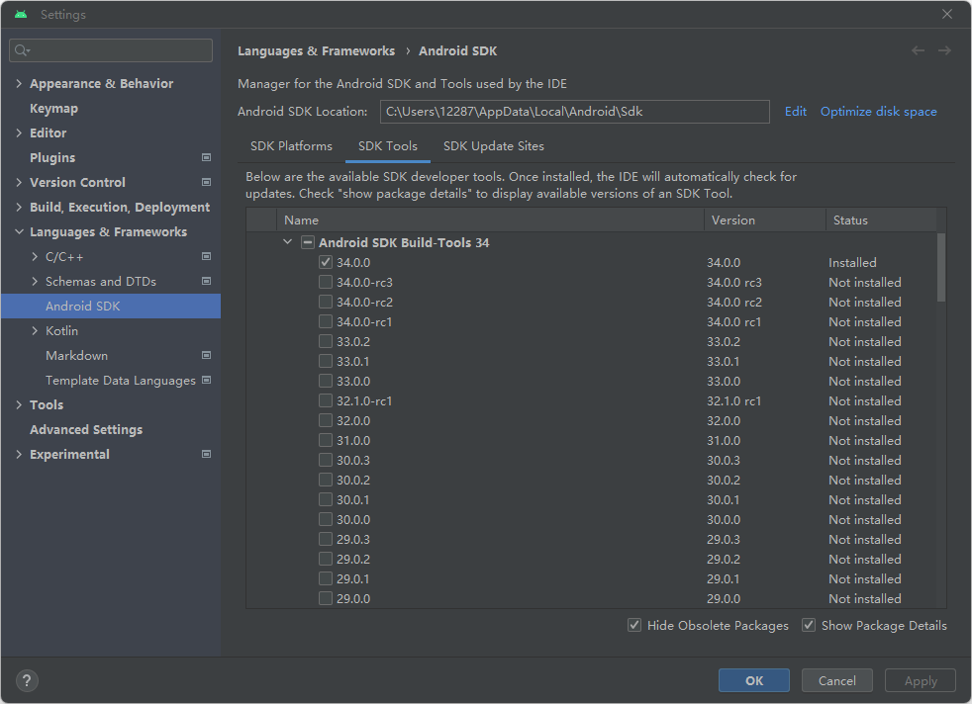
Task: Check the 33.0.2 build-tools checkbox
Action: click(x=326, y=341)
